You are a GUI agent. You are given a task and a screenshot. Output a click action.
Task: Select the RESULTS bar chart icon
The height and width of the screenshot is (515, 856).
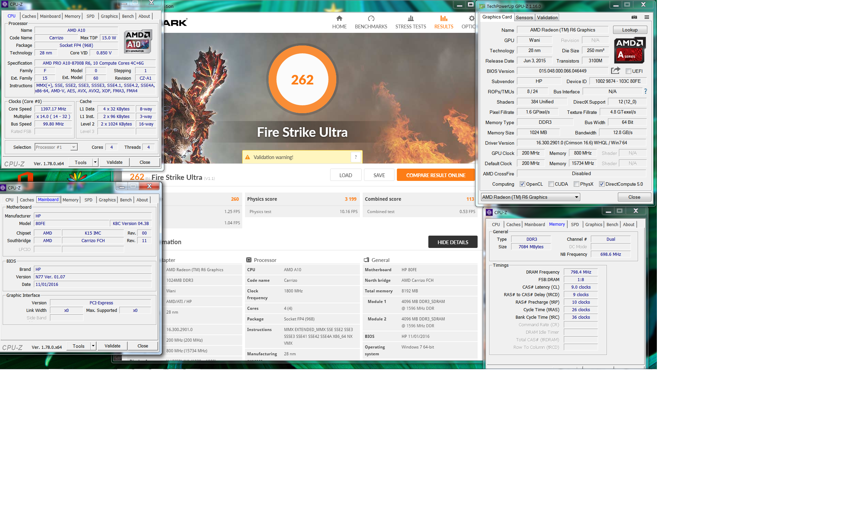point(443,18)
